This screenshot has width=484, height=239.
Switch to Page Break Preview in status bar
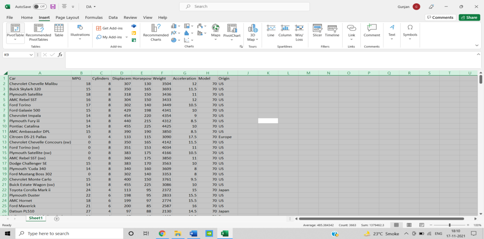click(422, 225)
